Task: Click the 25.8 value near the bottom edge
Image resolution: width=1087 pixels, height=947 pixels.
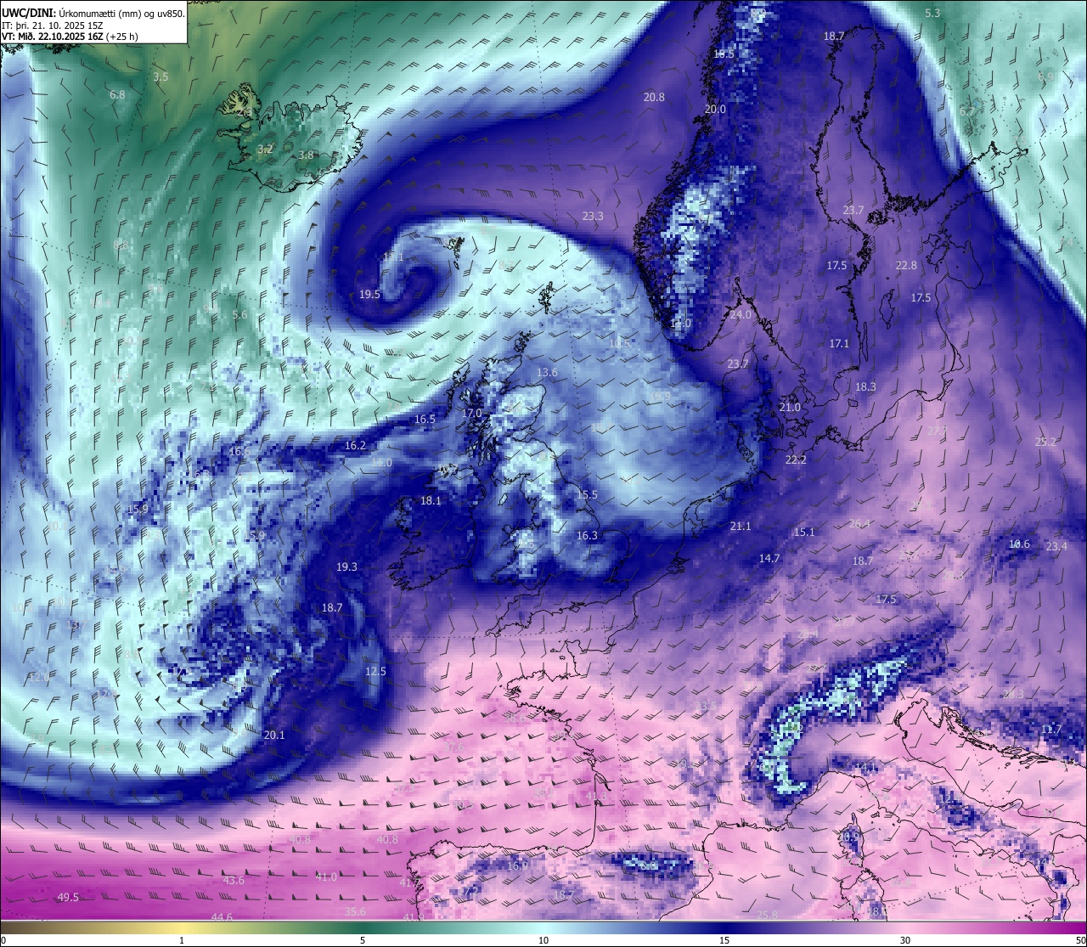Action: (x=767, y=916)
